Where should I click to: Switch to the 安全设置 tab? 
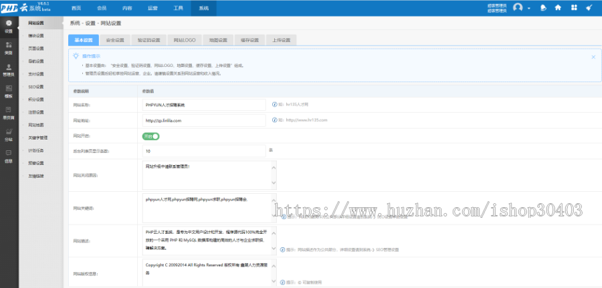coord(114,40)
